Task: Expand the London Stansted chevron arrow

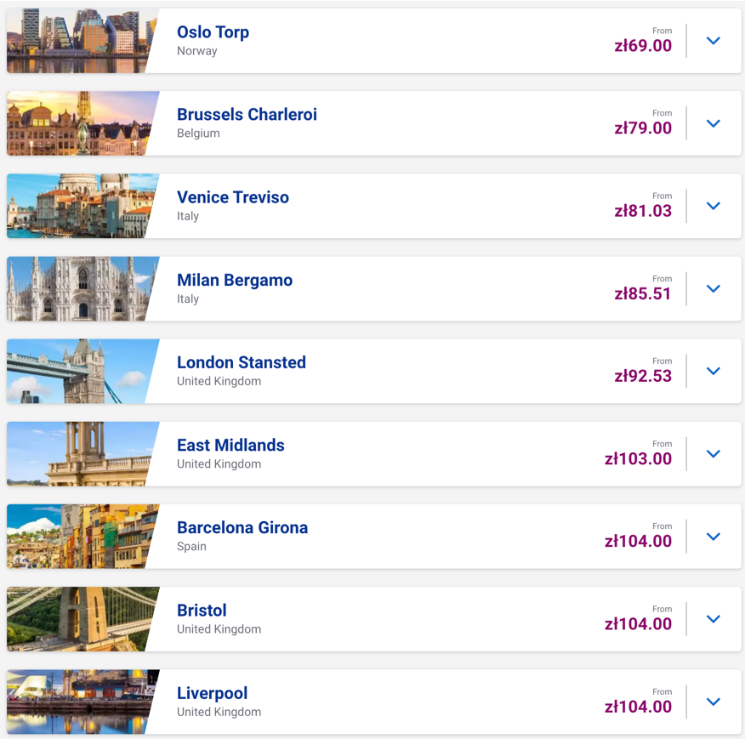Action: [x=714, y=371]
